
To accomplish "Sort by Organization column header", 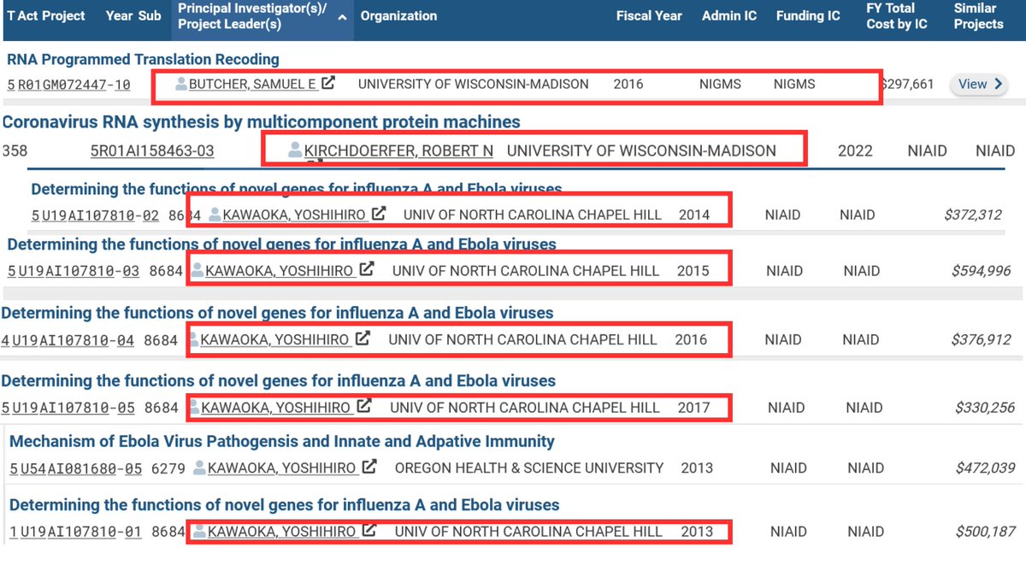I will tap(398, 15).
